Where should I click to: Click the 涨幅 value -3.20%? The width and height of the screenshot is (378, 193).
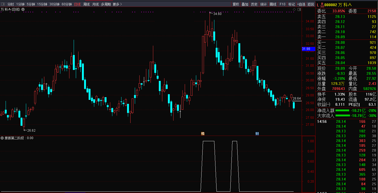tap(339, 79)
